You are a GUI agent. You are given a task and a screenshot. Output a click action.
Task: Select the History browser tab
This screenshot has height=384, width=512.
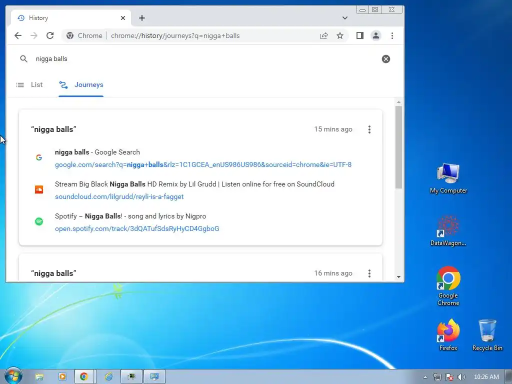tap(71, 18)
